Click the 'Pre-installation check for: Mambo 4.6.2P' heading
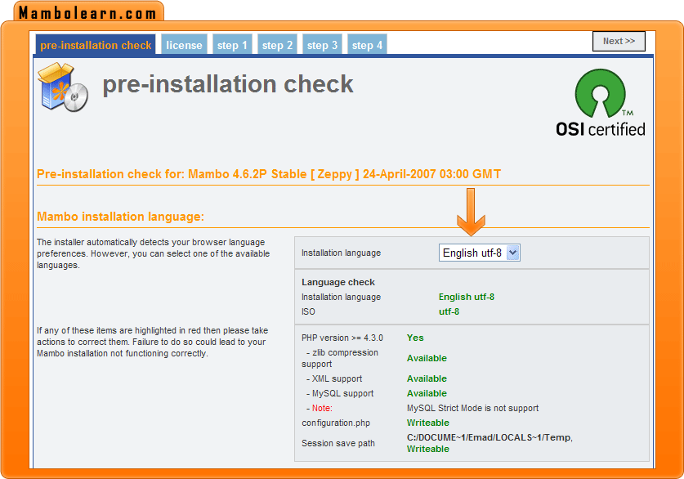The image size is (684, 479). 269,174
